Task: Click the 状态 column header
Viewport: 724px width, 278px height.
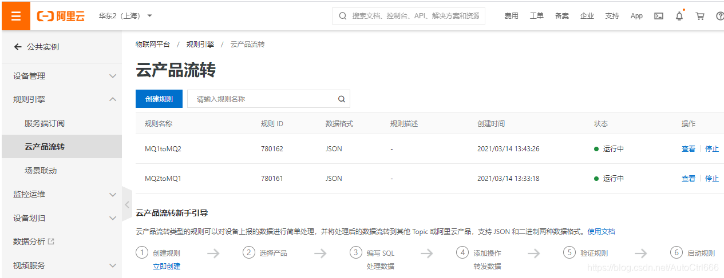Action: (601, 124)
